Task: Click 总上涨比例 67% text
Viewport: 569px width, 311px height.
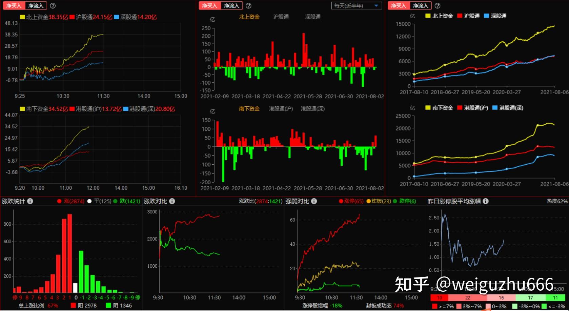Action: click(x=38, y=306)
